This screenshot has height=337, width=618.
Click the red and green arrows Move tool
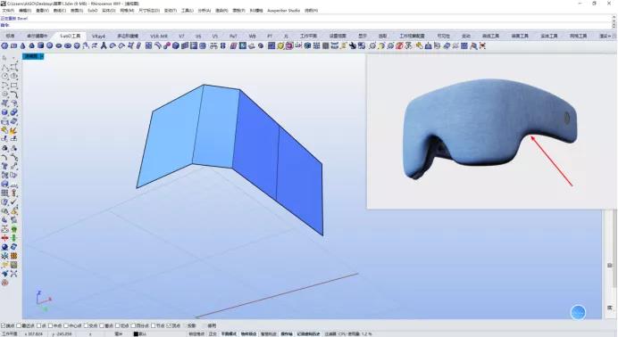[x=4, y=238]
